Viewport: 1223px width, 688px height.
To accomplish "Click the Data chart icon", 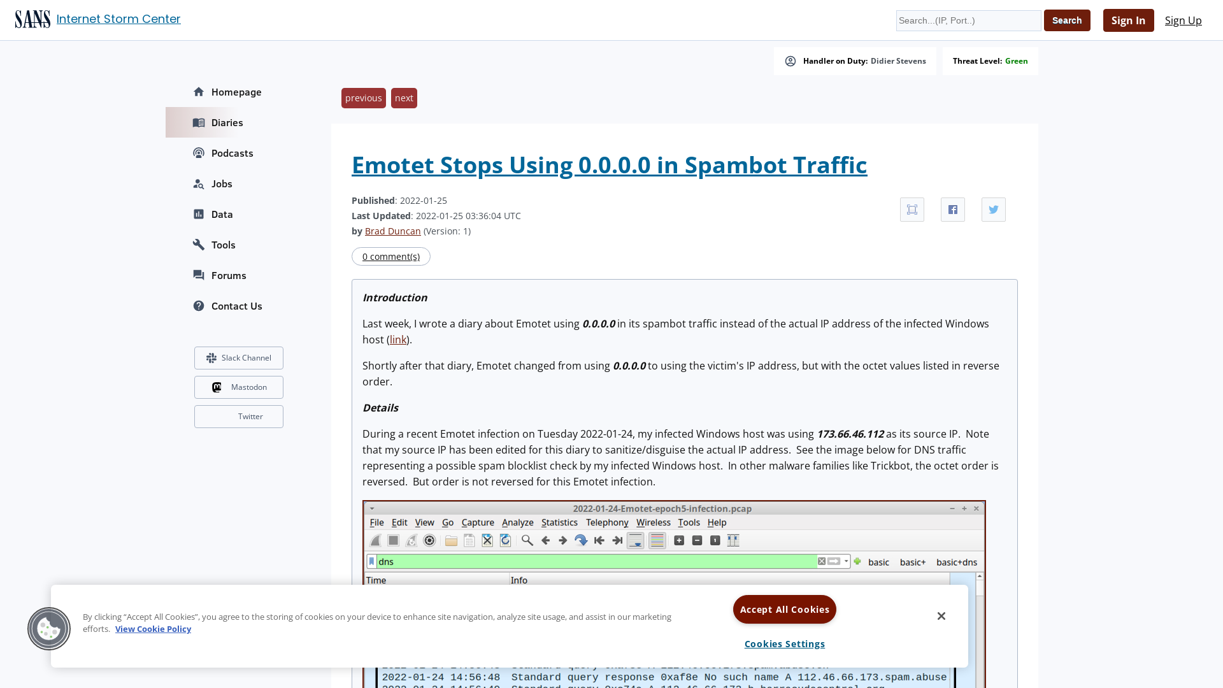I will pyautogui.click(x=199, y=214).
